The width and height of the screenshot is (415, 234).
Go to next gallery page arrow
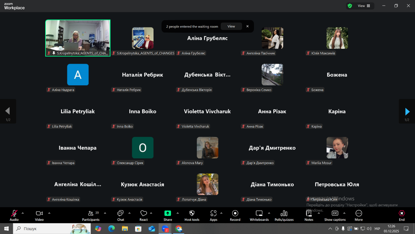(x=407, y=111)
